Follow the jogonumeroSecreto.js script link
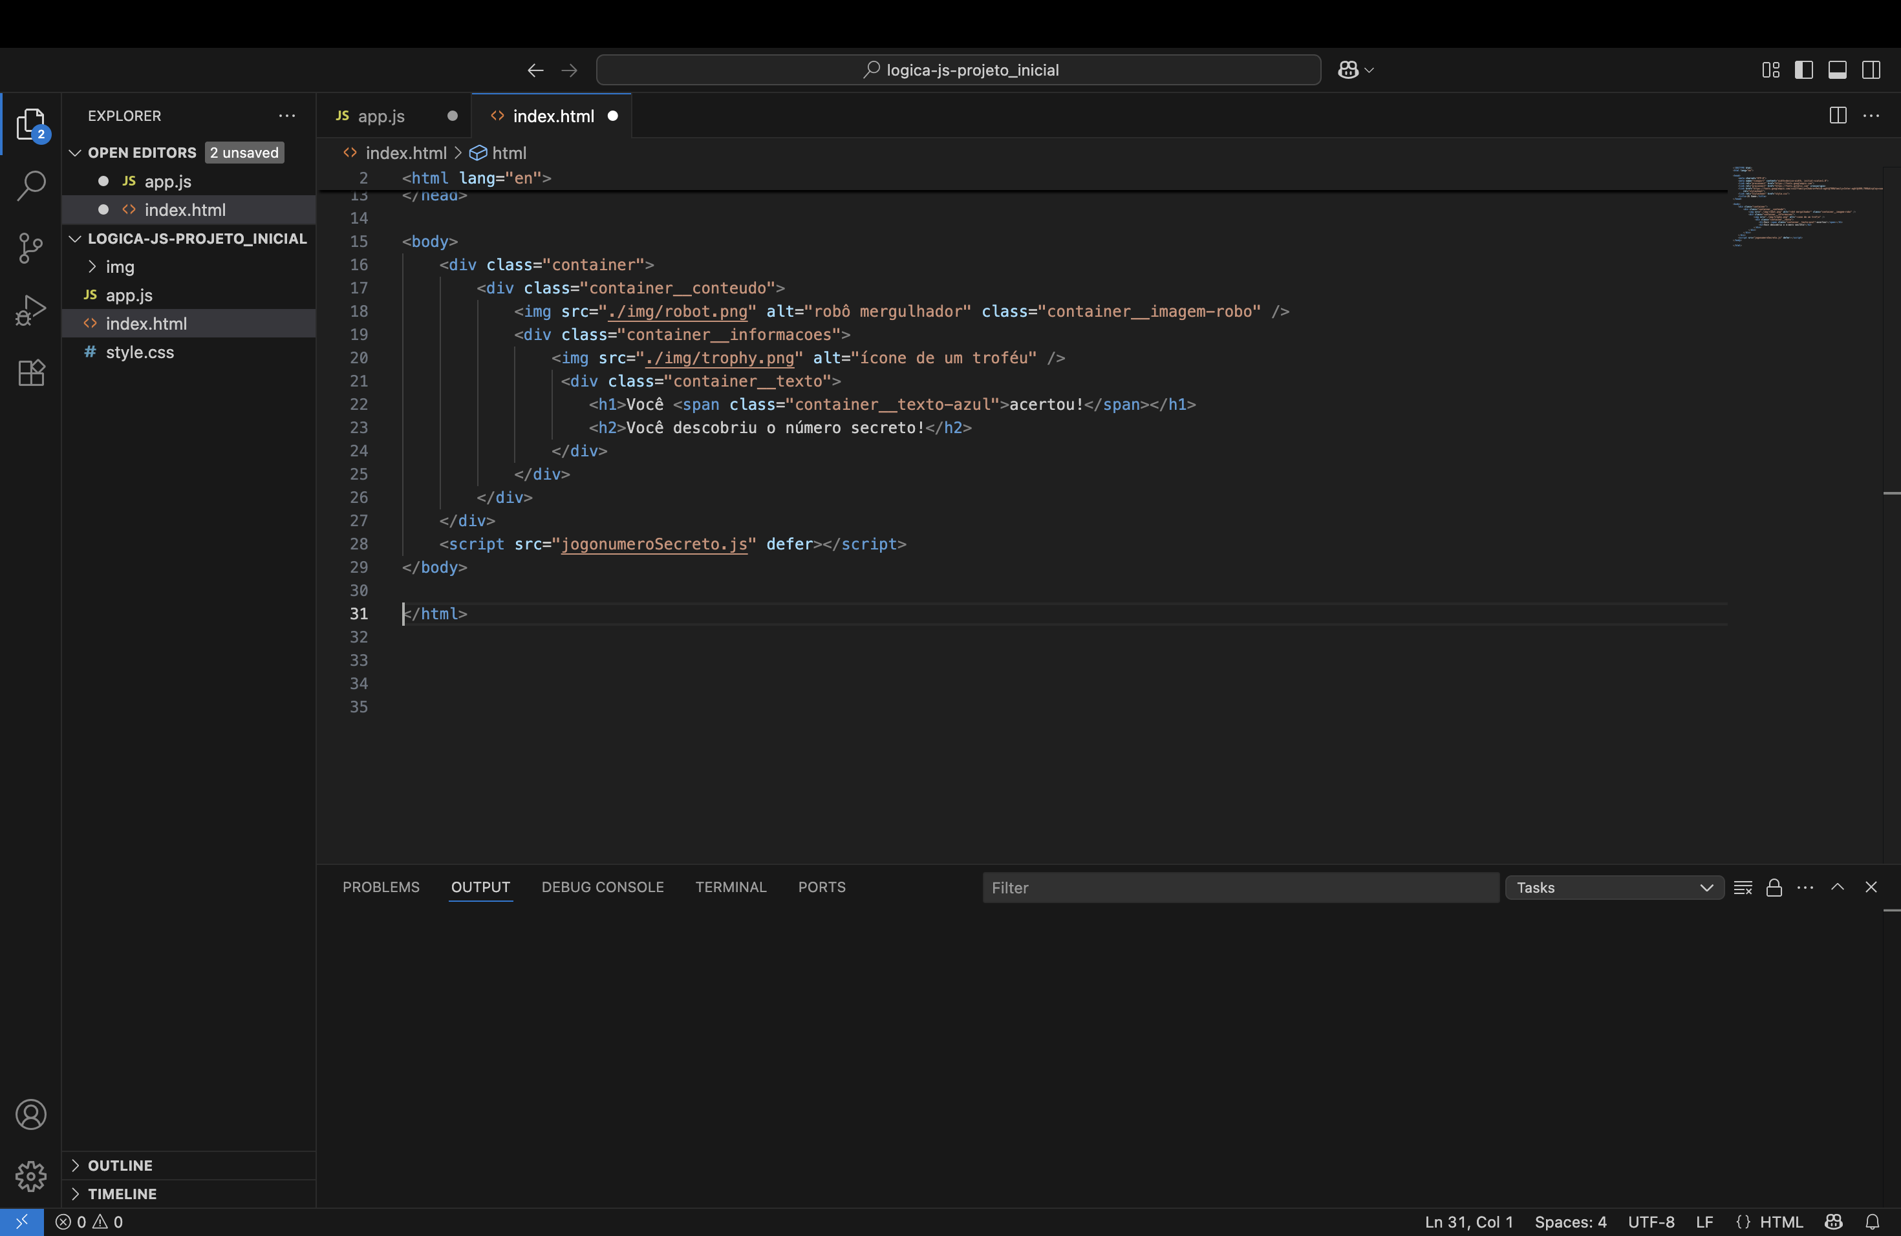This screenshot has height=1236, width=1901. click(x=654, y=544)
